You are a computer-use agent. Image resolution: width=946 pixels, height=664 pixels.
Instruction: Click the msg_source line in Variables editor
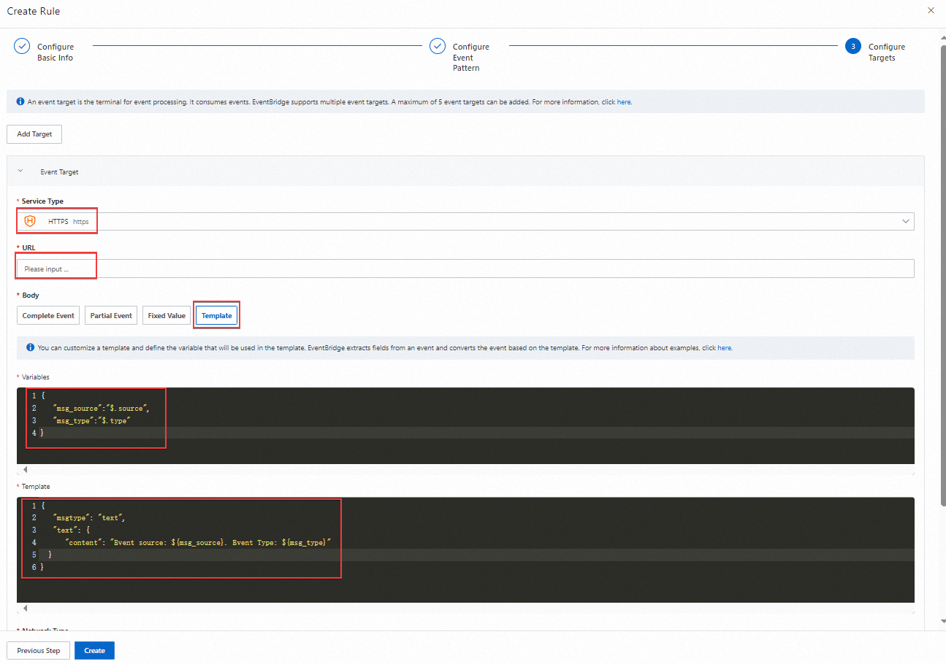tap(101, 409)
